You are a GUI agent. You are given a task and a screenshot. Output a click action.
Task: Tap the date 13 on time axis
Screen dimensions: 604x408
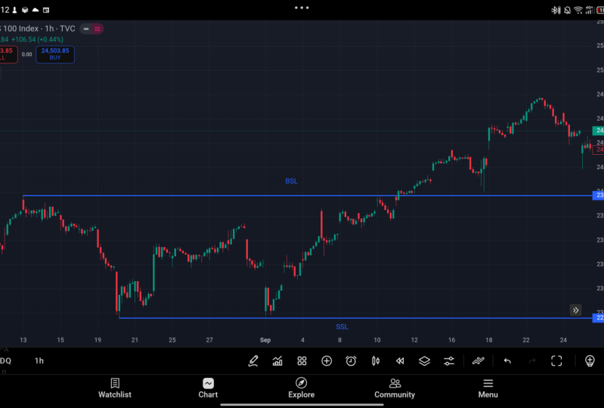(x=23, y=340)
